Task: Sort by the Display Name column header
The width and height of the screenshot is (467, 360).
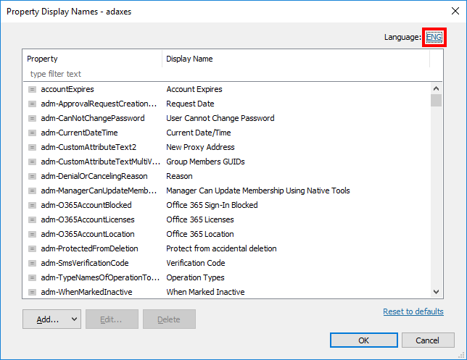Action: [296, 59]
